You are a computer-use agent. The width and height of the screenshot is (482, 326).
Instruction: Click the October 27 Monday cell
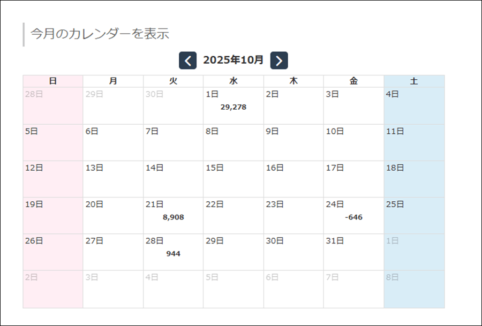(x=113, y=252)
